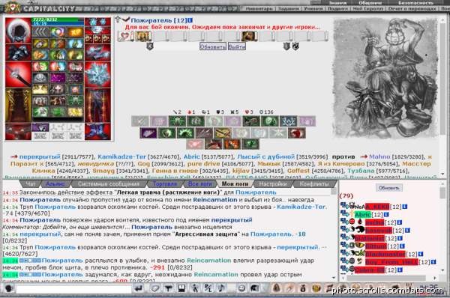The image size is (450, 298).
Task: Click the player list vertical scrollbar
Action: tap(442, 228)
